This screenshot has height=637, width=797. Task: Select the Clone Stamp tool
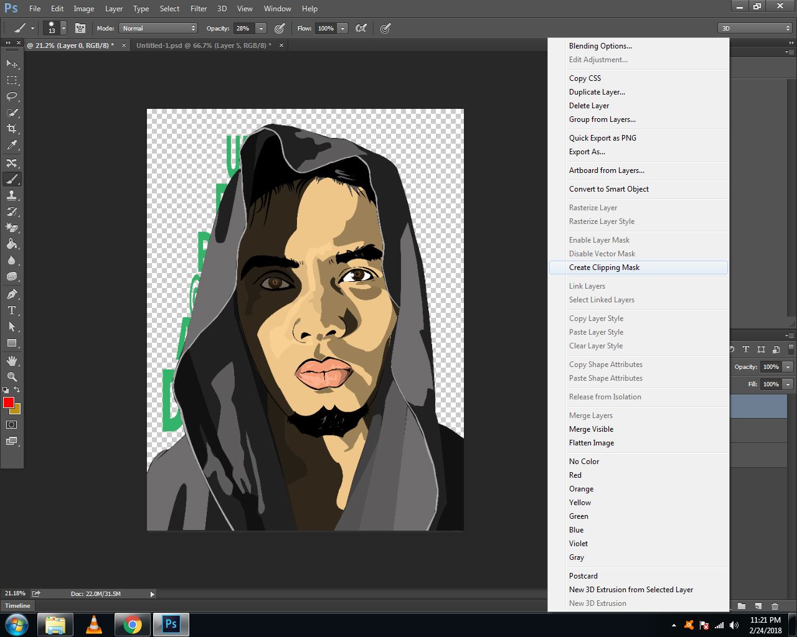(12, 195)
